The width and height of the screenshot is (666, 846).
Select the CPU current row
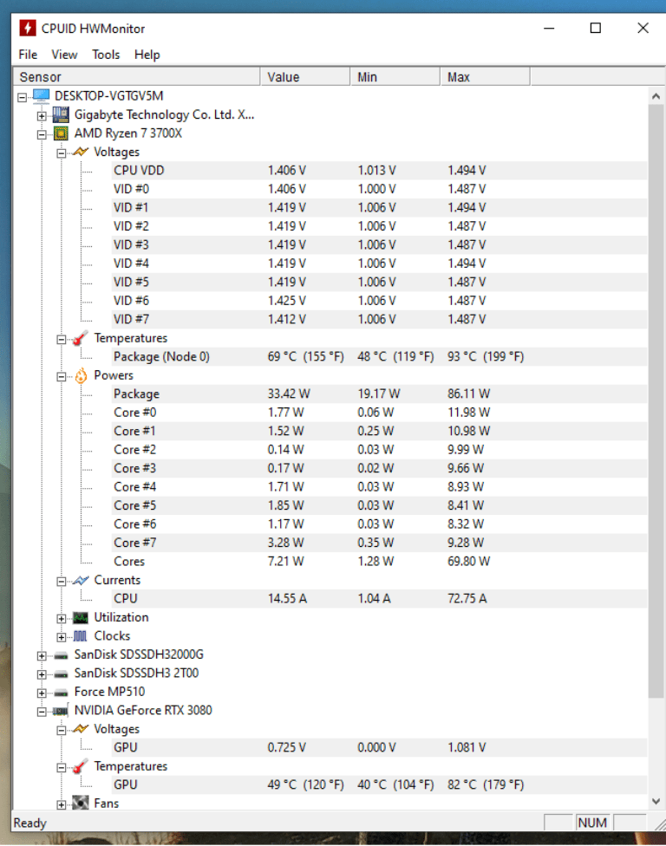380,598
